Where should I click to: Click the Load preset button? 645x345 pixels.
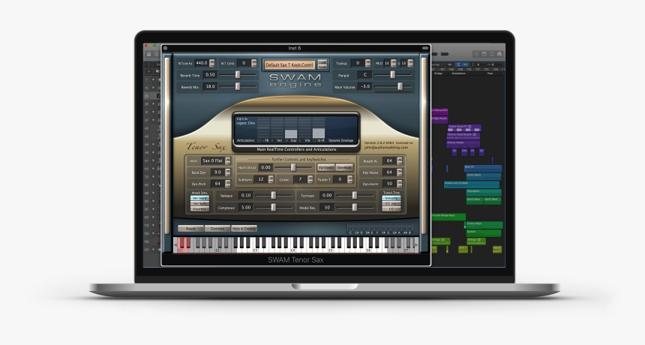[x=322, y=62]
